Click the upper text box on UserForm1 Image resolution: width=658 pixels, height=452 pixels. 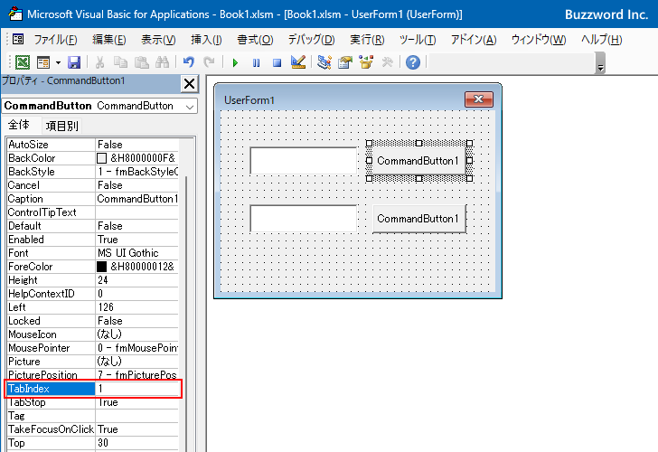[x=303, y=161]
